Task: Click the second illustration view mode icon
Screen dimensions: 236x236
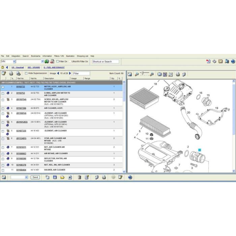Action: click(x=165, y=75)
